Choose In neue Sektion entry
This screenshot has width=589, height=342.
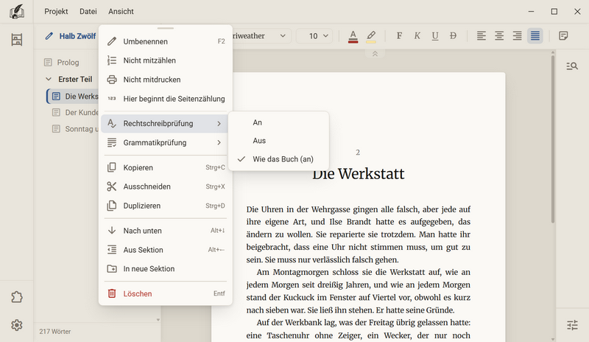[x=164, y=268]
